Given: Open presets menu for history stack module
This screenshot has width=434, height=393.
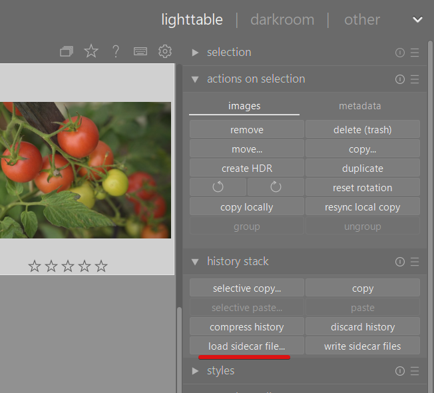Looking at the screenshot, I should tap(415, 262).
